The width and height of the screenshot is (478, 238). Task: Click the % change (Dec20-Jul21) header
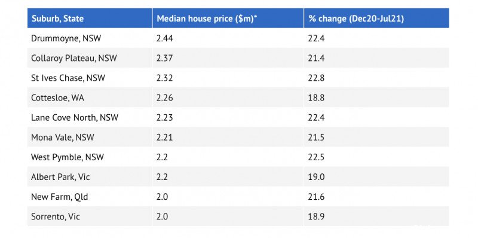pos(376,19)
